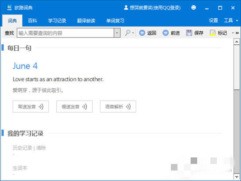Play 常速发音 normal speed pronunciation

pos(31,106)
